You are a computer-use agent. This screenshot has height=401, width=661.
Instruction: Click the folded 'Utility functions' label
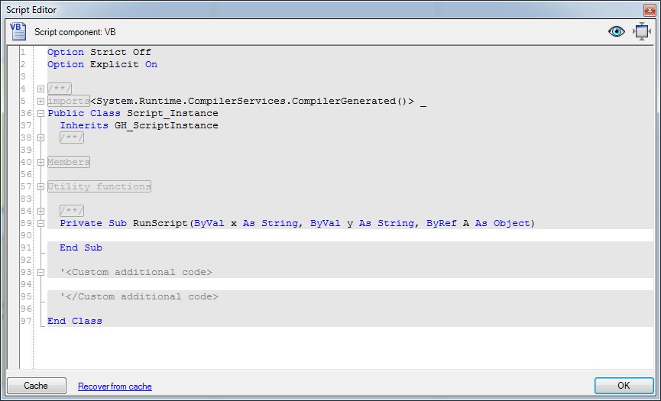click(x=99, y=186)
